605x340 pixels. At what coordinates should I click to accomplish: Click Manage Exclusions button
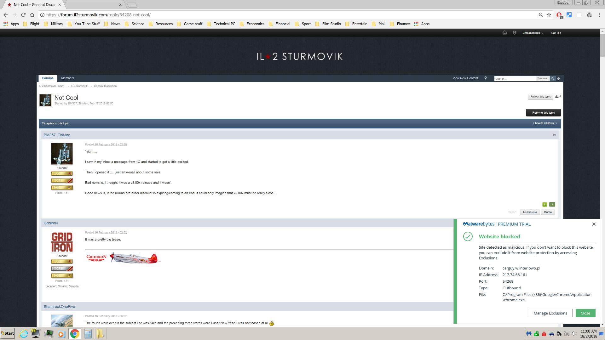point(550,313)
